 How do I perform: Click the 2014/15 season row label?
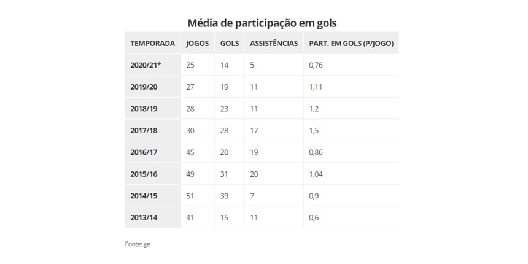coord(144,196)
